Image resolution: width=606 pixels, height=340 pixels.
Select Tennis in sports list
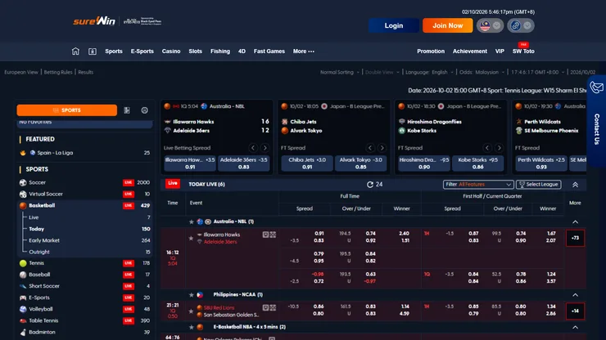tap(84, 263)
